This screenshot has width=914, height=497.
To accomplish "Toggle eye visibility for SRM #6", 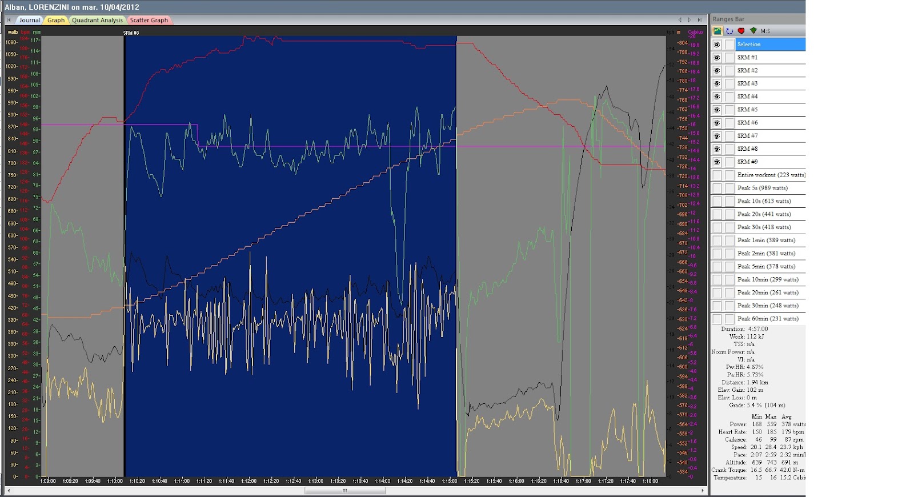I will pos(717,123).
